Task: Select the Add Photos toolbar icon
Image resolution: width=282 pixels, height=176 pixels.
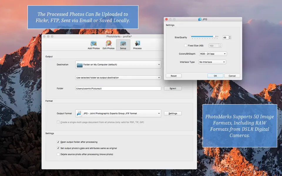Action: 94,43
